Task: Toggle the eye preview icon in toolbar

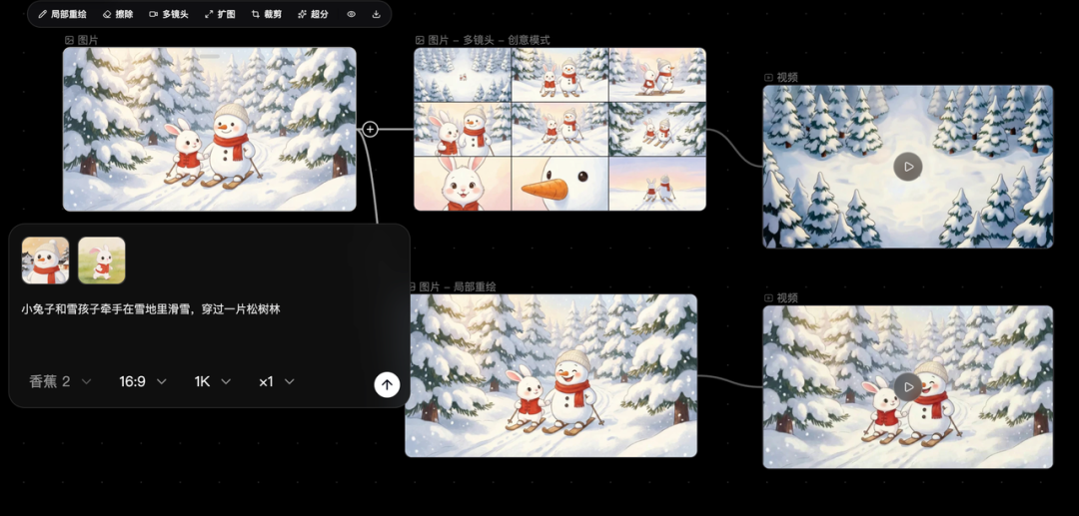Action: 352,14
